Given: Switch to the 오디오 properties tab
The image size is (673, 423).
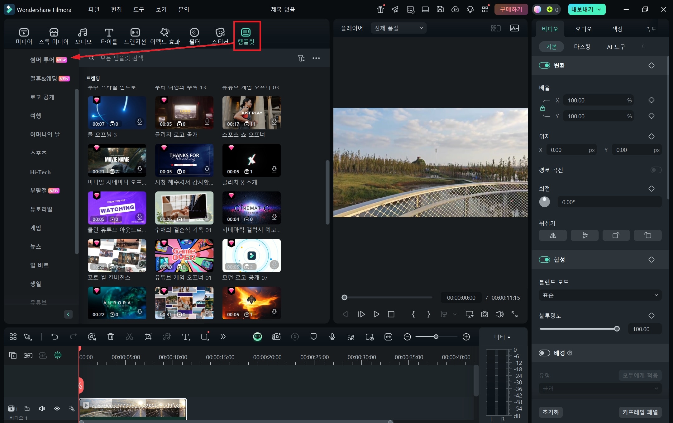Looking at the screenshot, I should 583,29.
